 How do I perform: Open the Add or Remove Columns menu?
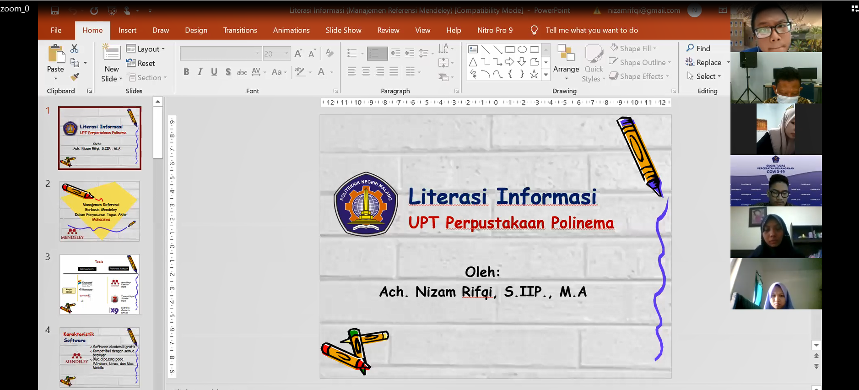pos(413,72)
